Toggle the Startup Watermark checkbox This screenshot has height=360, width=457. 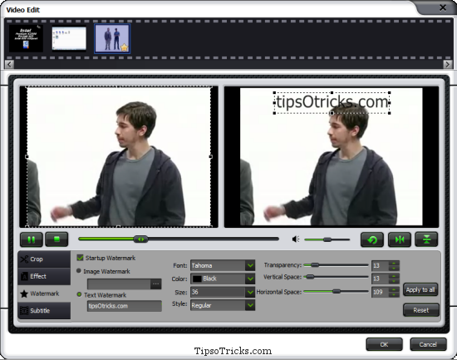coord(80,258)
